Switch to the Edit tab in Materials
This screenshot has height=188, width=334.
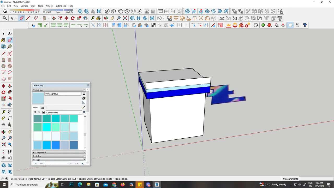(x=42, y=108)
